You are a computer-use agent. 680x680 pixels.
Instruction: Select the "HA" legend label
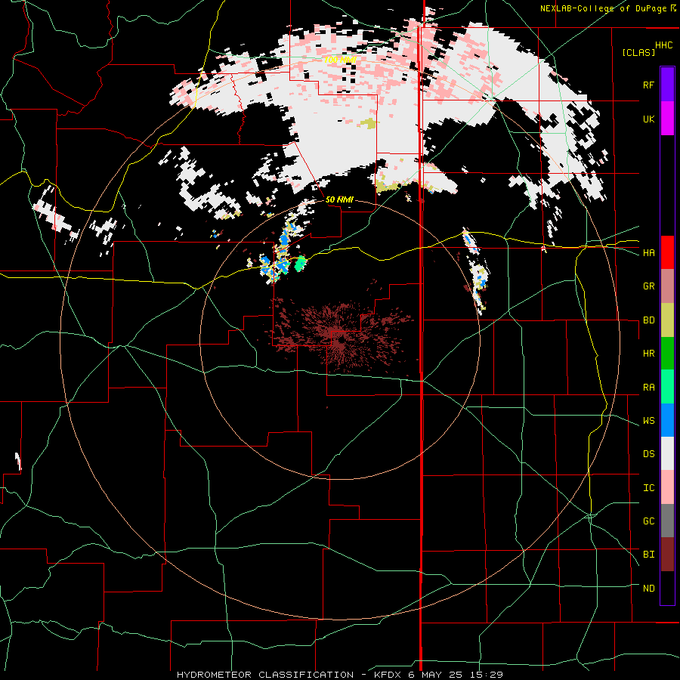click(648, 253)
